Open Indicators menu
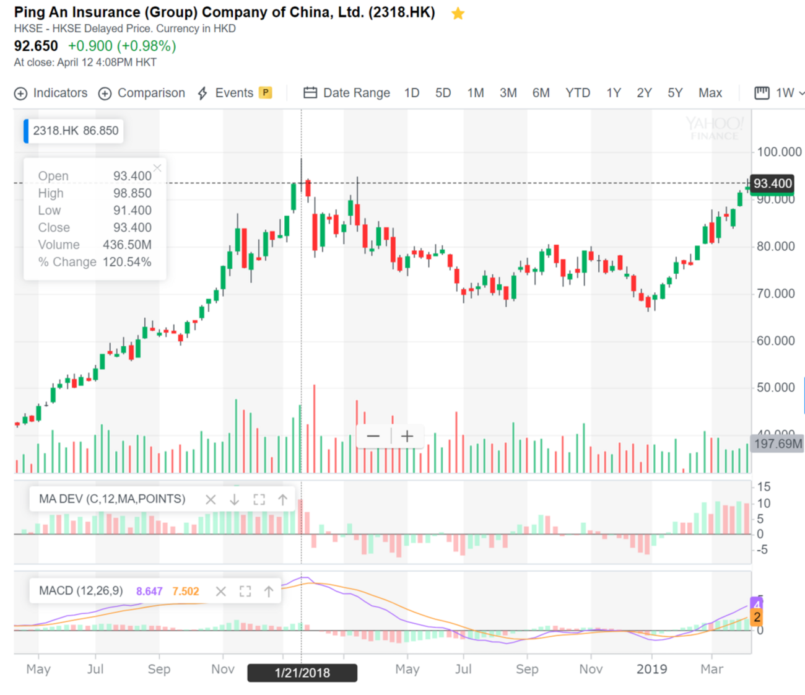 pyautogui.click(x=51, y=93)
